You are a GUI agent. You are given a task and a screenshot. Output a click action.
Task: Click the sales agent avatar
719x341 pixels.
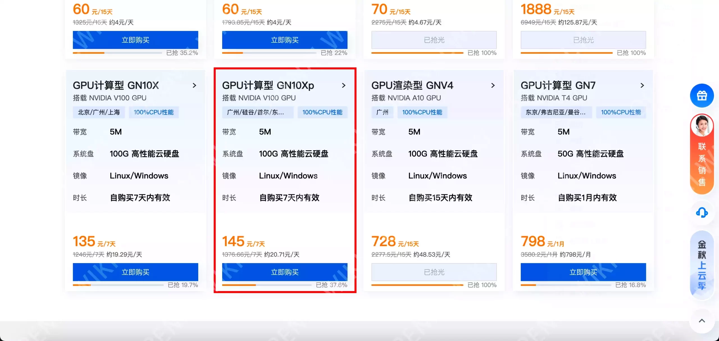tap(702, 126)
